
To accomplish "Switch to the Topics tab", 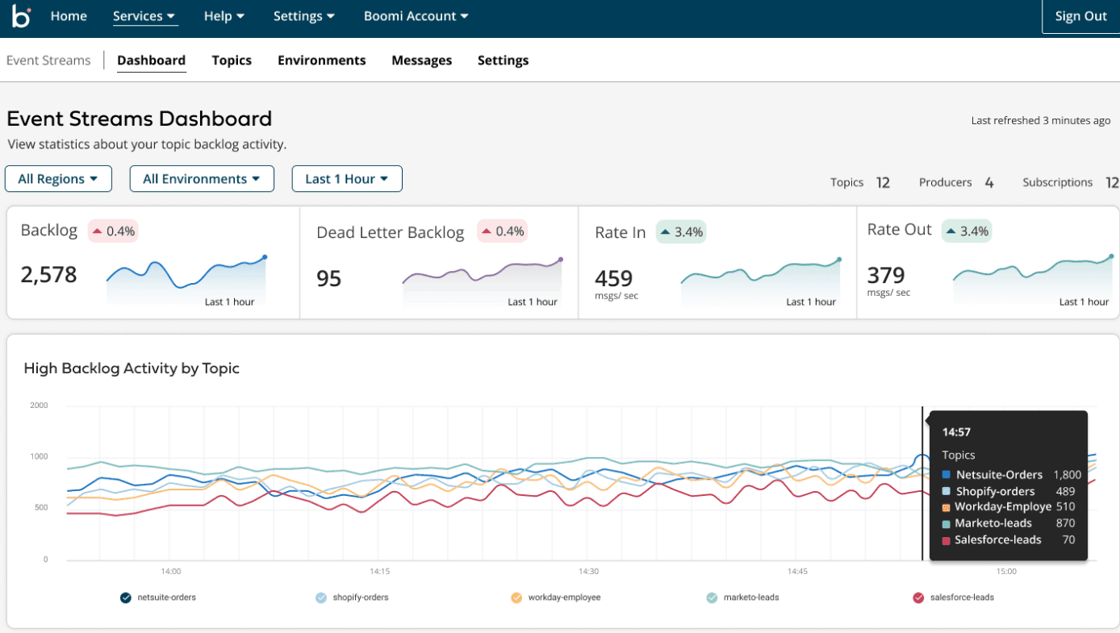I will click(232, 60).
